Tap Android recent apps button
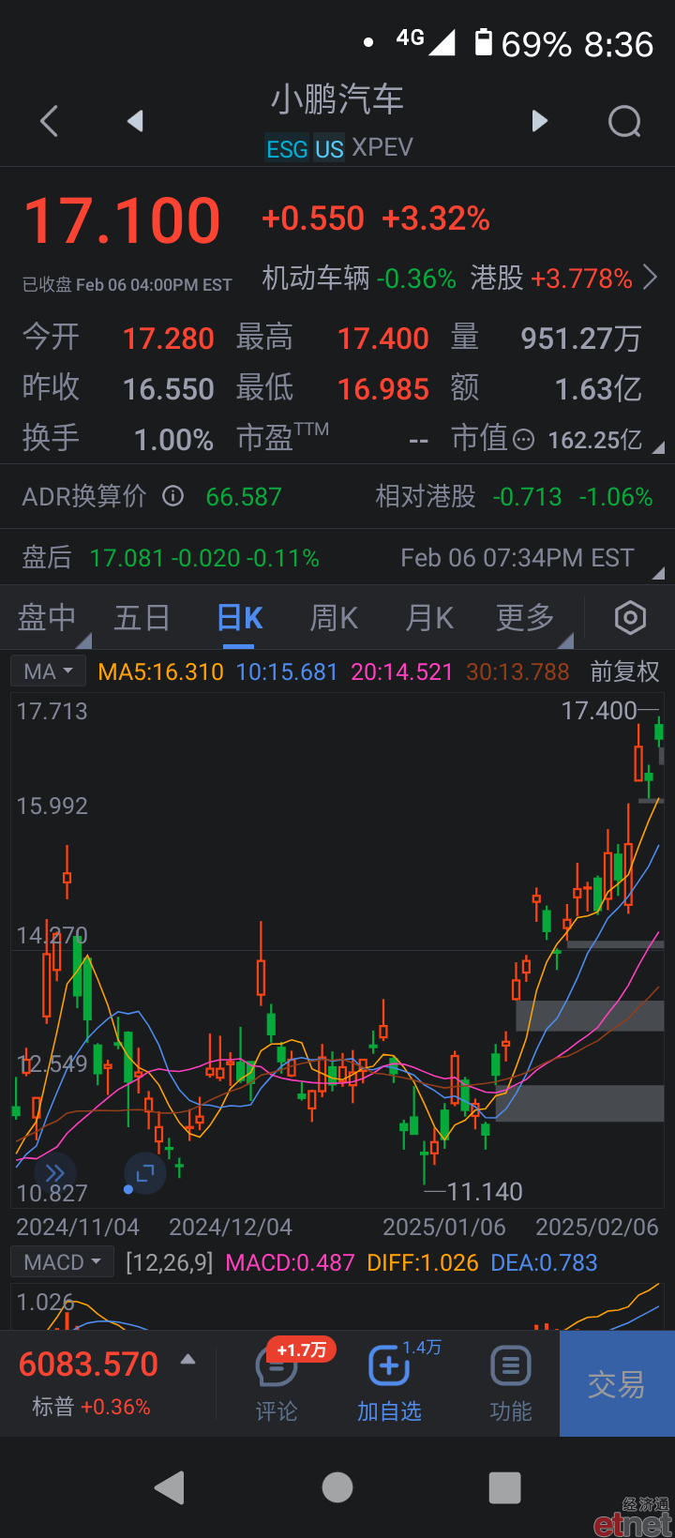Viewport: 675px width, 1538px height. point(504,1487)
